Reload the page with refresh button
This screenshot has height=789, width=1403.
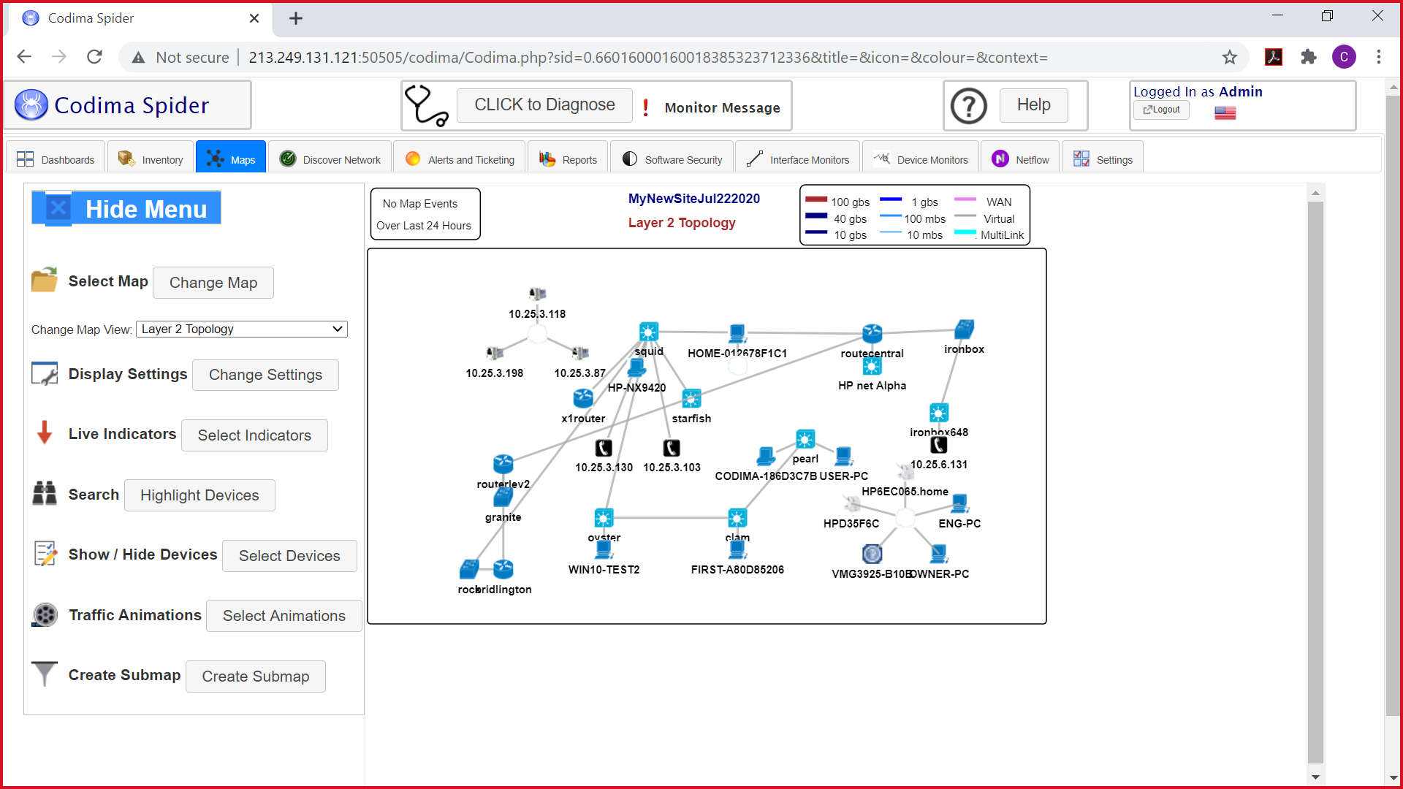click(94, 57)
